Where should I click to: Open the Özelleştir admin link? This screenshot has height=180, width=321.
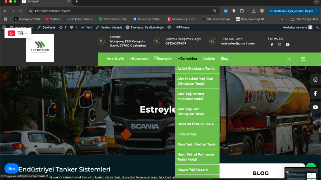[46, 27]
